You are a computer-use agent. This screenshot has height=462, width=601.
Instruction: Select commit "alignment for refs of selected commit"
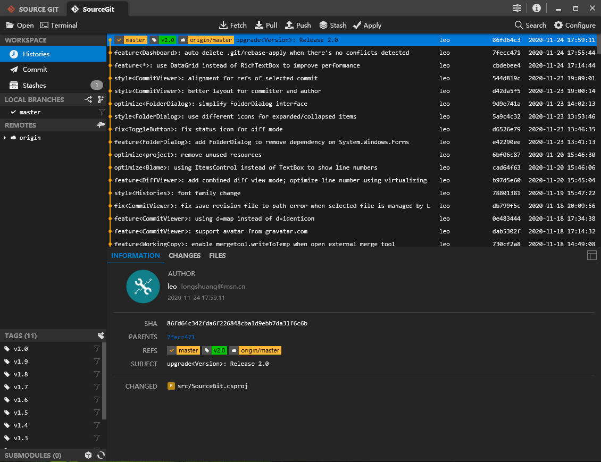[352, 78]
